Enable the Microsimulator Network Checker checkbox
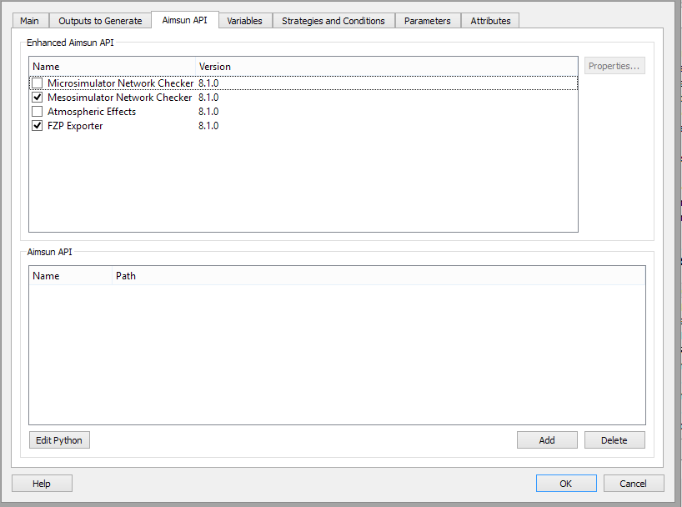Screen dimensions: 682x507 click(x=37, y=83)
